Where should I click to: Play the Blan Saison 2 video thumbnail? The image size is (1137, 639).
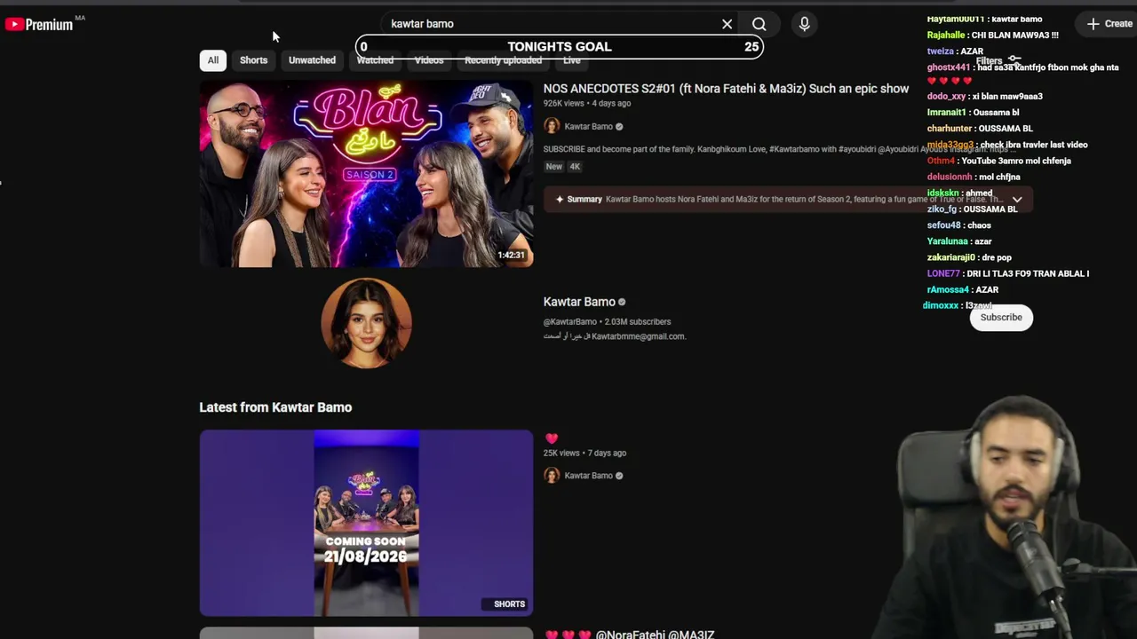click(x=366, y=174)
